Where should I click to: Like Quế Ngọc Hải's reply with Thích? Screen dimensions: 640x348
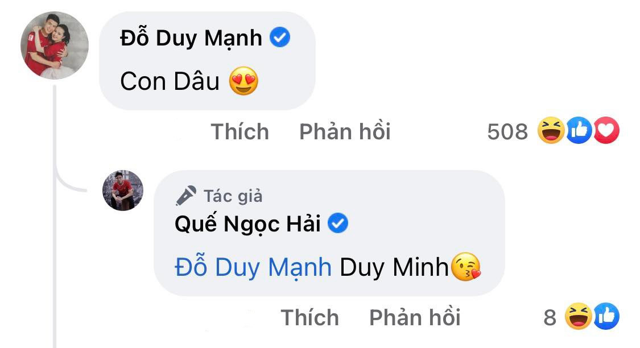pyautogui.click(x=310, y=317)
